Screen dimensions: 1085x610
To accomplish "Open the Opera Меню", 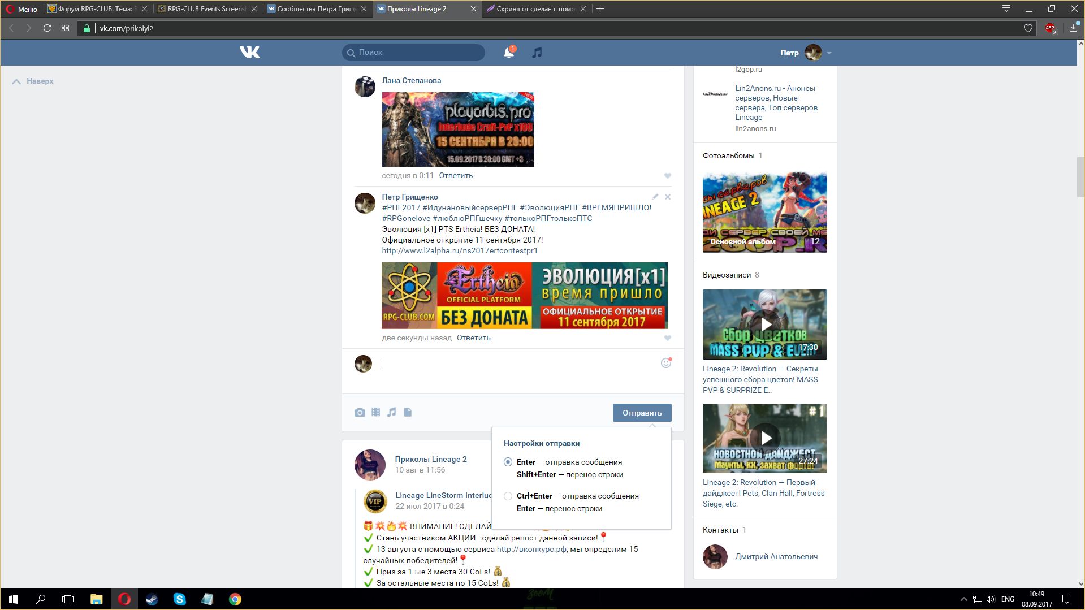I will 21,9.
